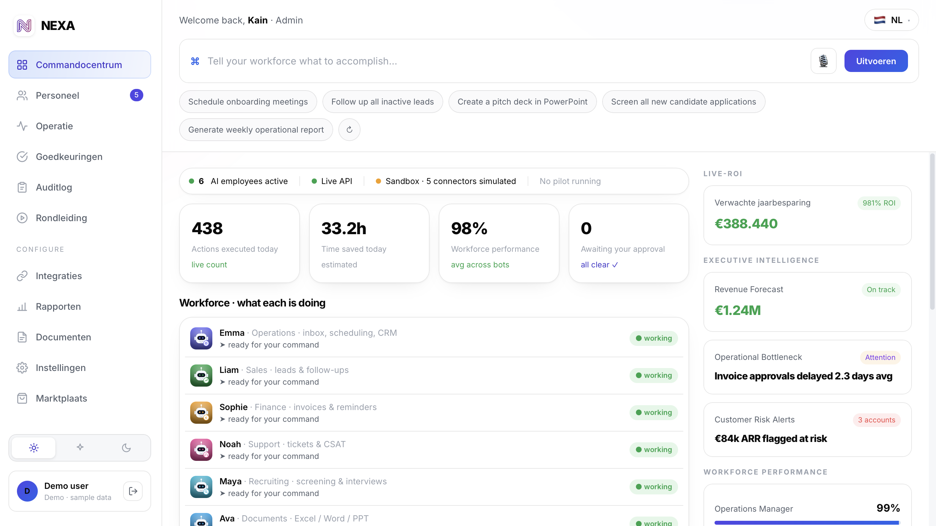Viewport: 936px width, 526px height.
Task: Click €84k ARR flagged at risk
Action: tap(770, 439)
